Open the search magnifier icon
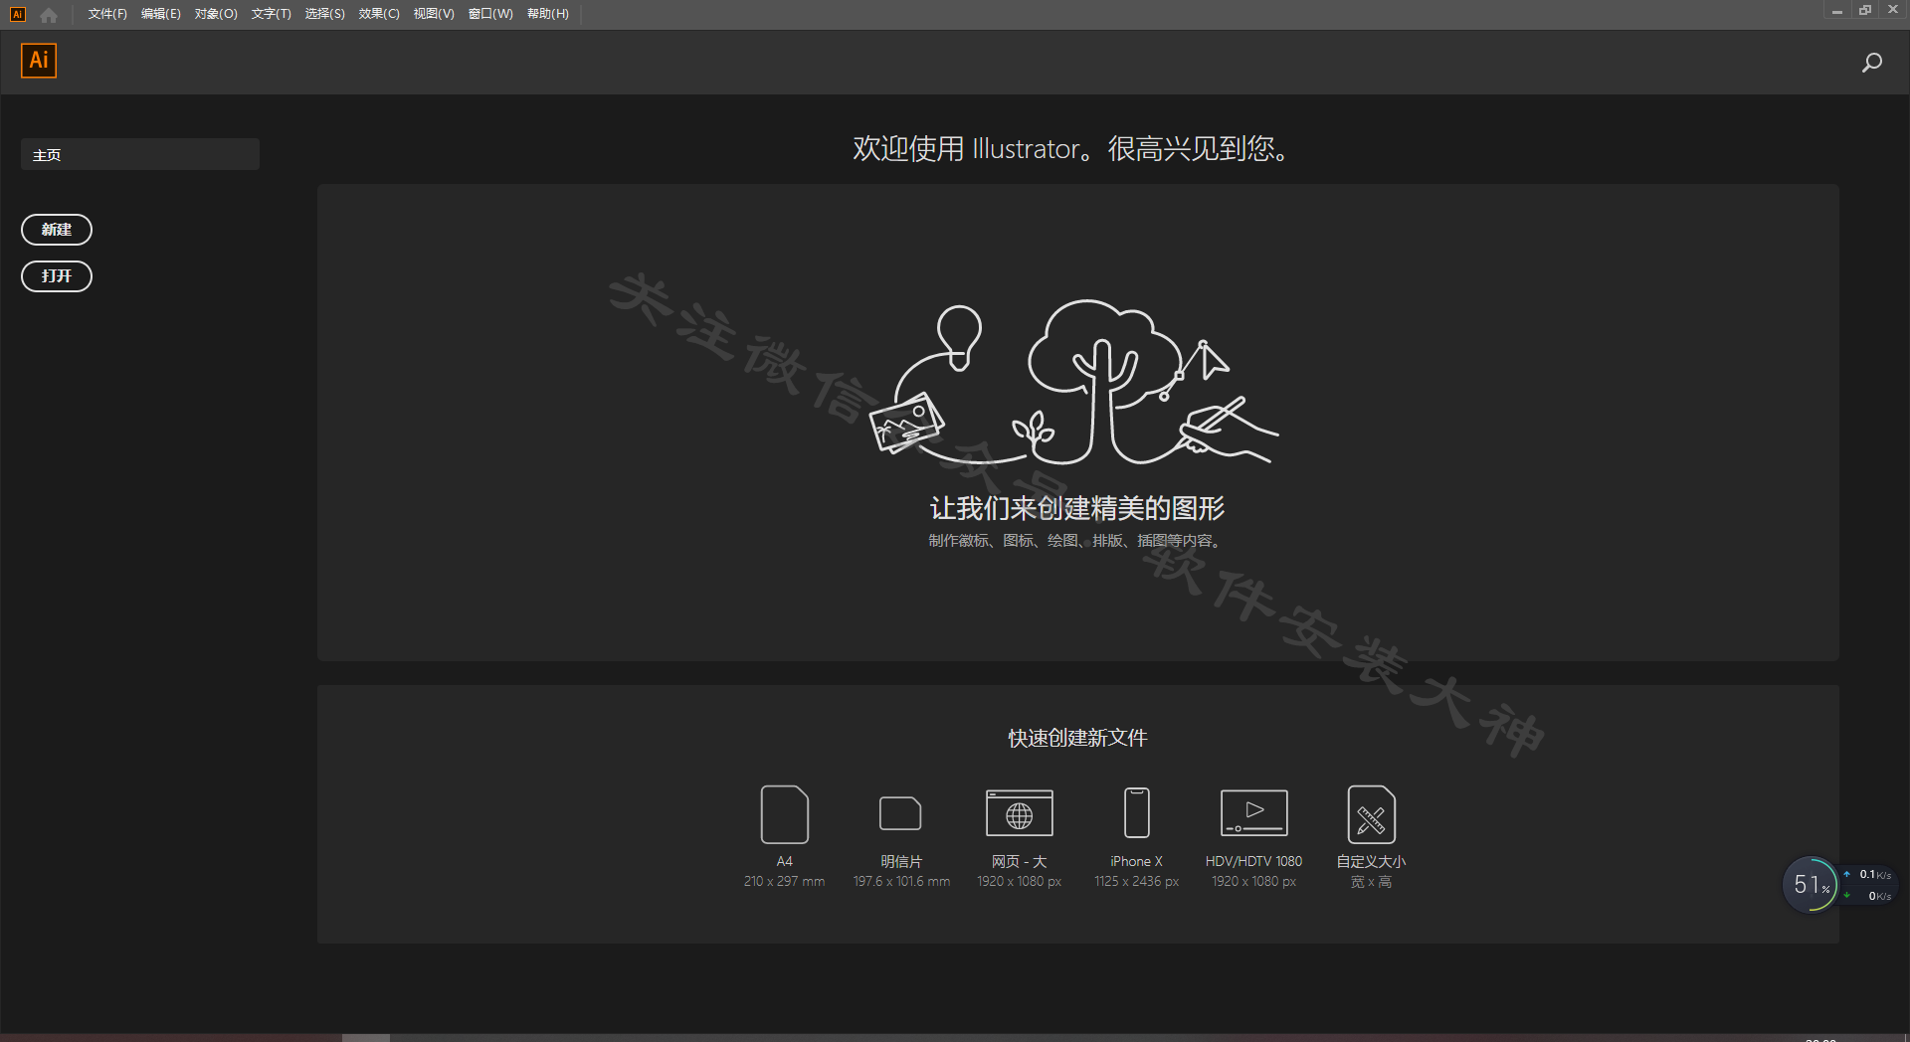The height and width of the screenshot is (1042, 1910). click(x=1871, y=63)
